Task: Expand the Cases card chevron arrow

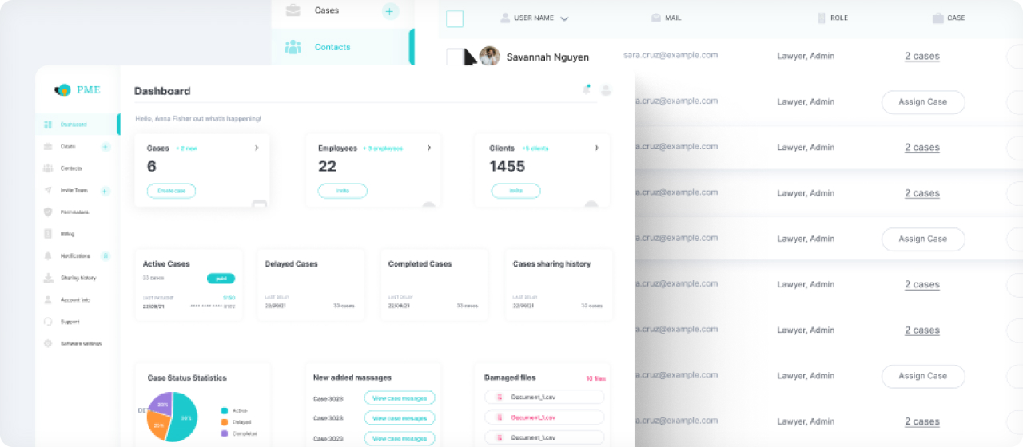Action: pyautogui.click(x=257, y=148)
